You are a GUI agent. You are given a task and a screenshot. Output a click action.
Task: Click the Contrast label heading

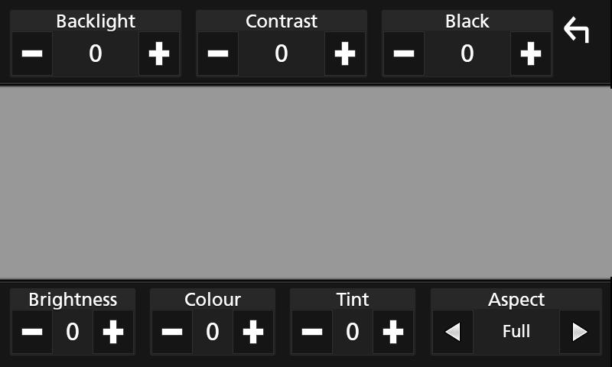point(282,21)
